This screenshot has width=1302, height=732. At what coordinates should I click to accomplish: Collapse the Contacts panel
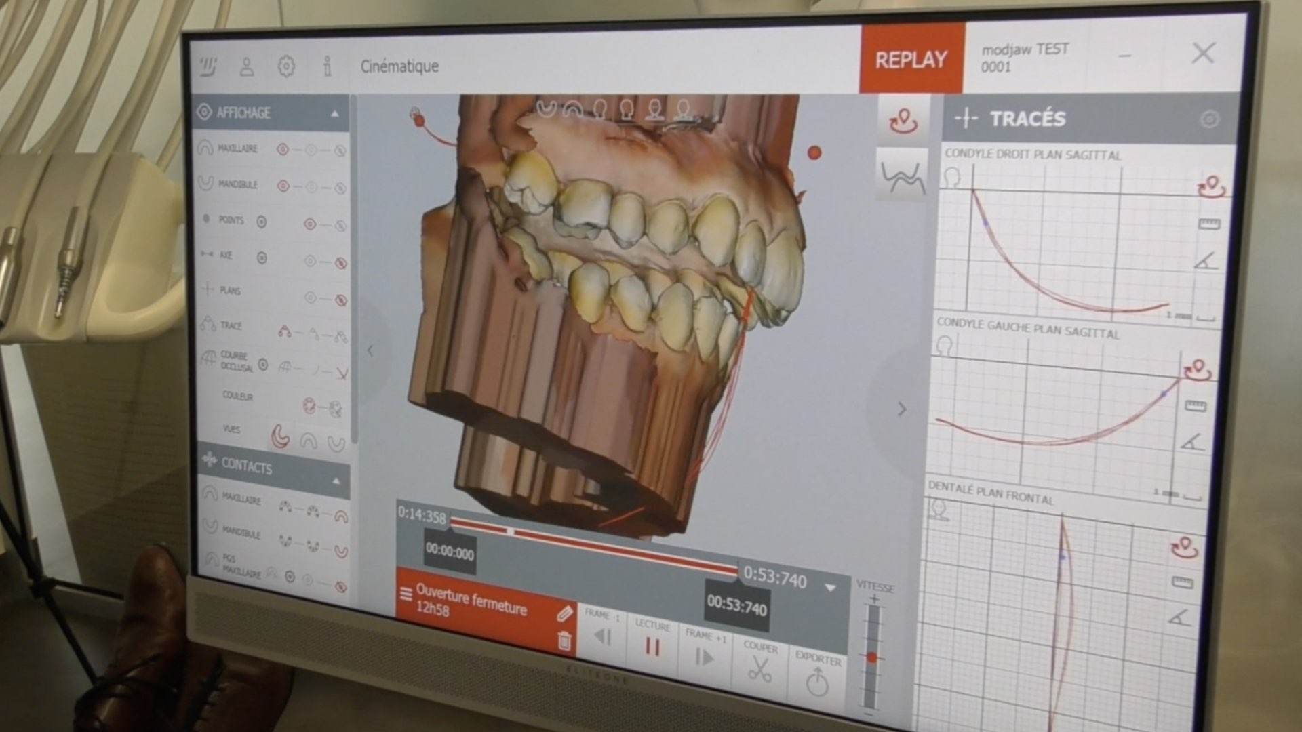[336, 481]
